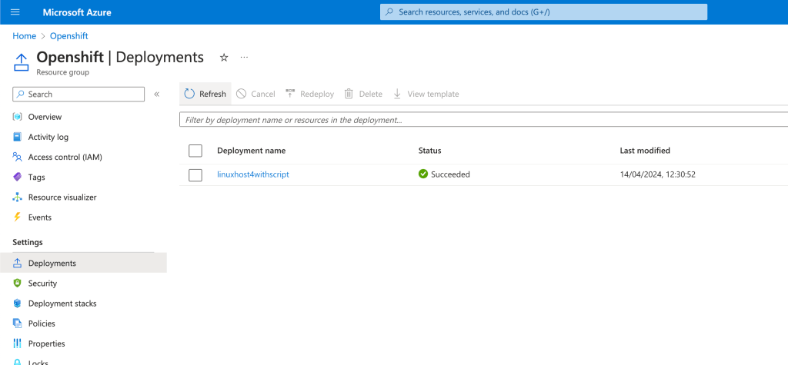Click the Cancel toolbar button
788x365 pixels.
click(255, 94)
